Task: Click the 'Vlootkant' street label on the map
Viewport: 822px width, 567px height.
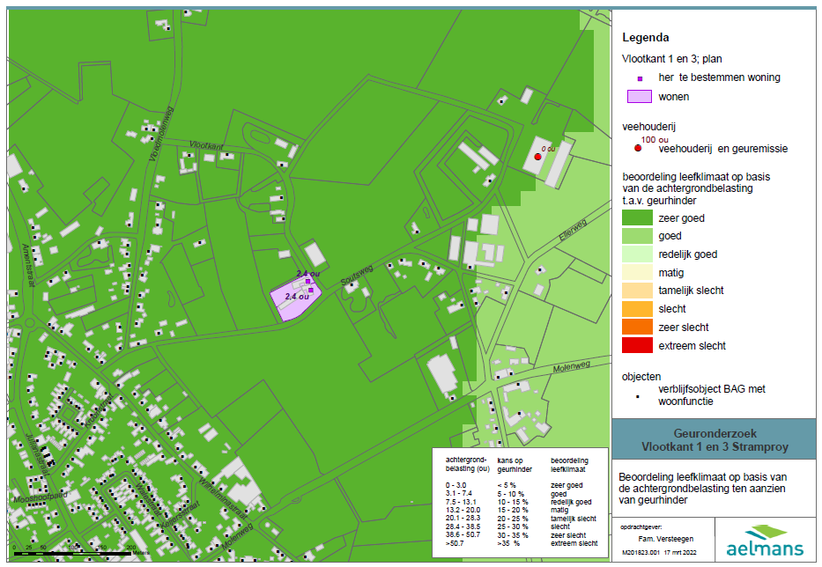Action: pyautogui.click(x=206, y=145)
